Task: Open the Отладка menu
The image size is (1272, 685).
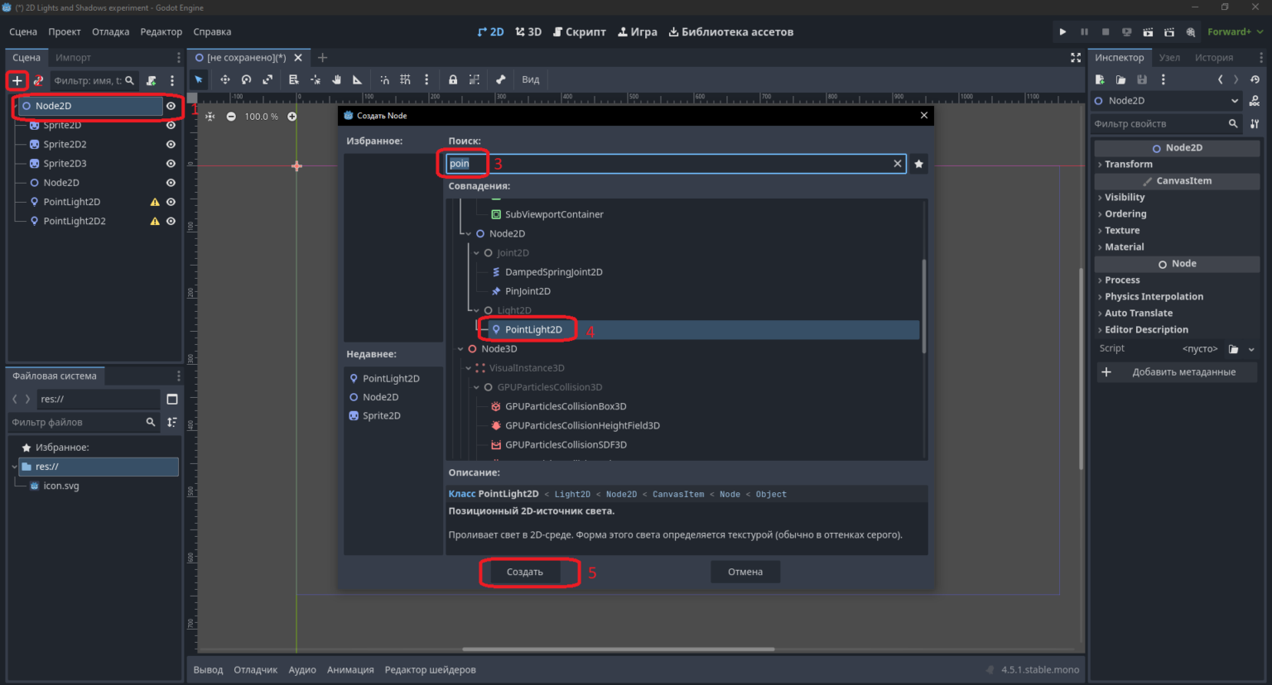Action: pos(110,31)
